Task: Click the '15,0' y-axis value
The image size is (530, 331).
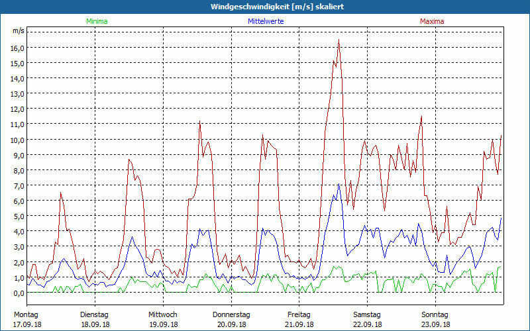Action: coord(17,63)
